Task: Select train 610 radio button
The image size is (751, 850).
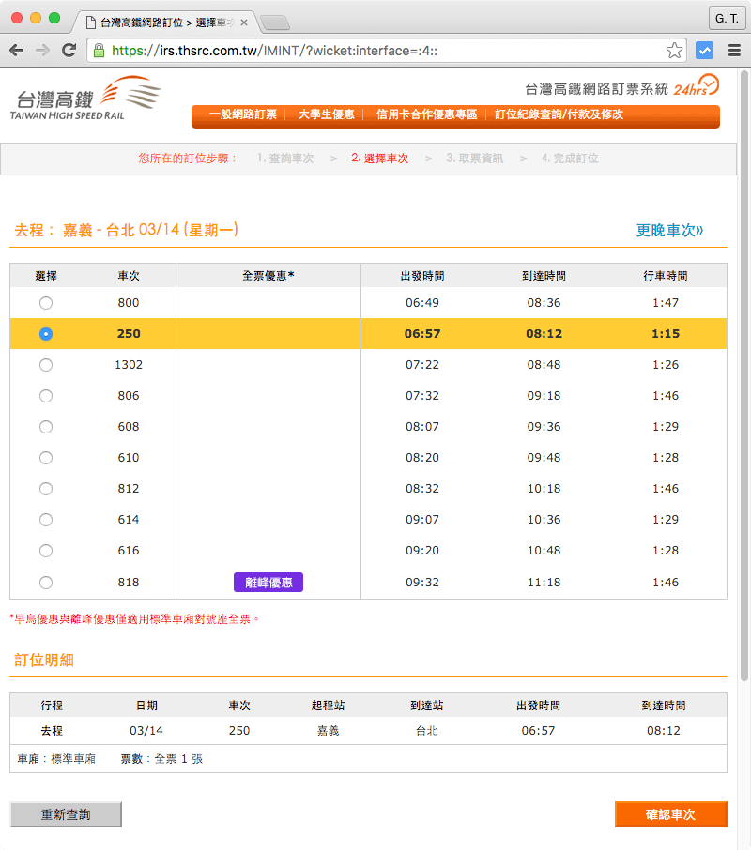Action: 46,458
